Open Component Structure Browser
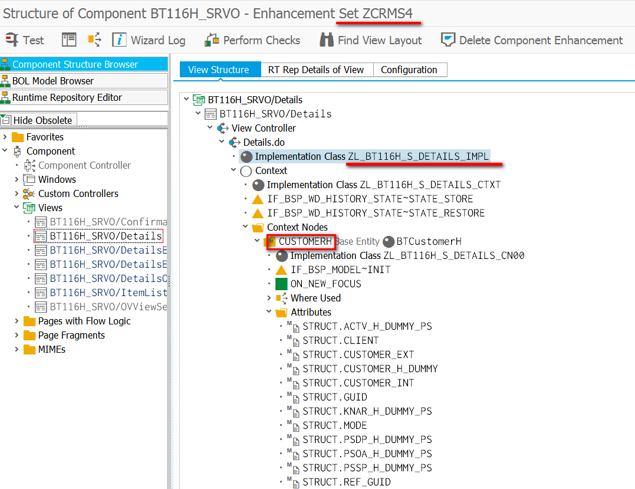This screenshot has width=635, height=489. (84, 64)
